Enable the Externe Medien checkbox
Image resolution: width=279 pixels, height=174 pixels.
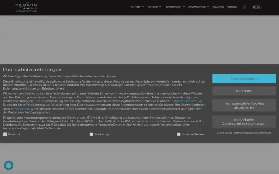point(179,135)
